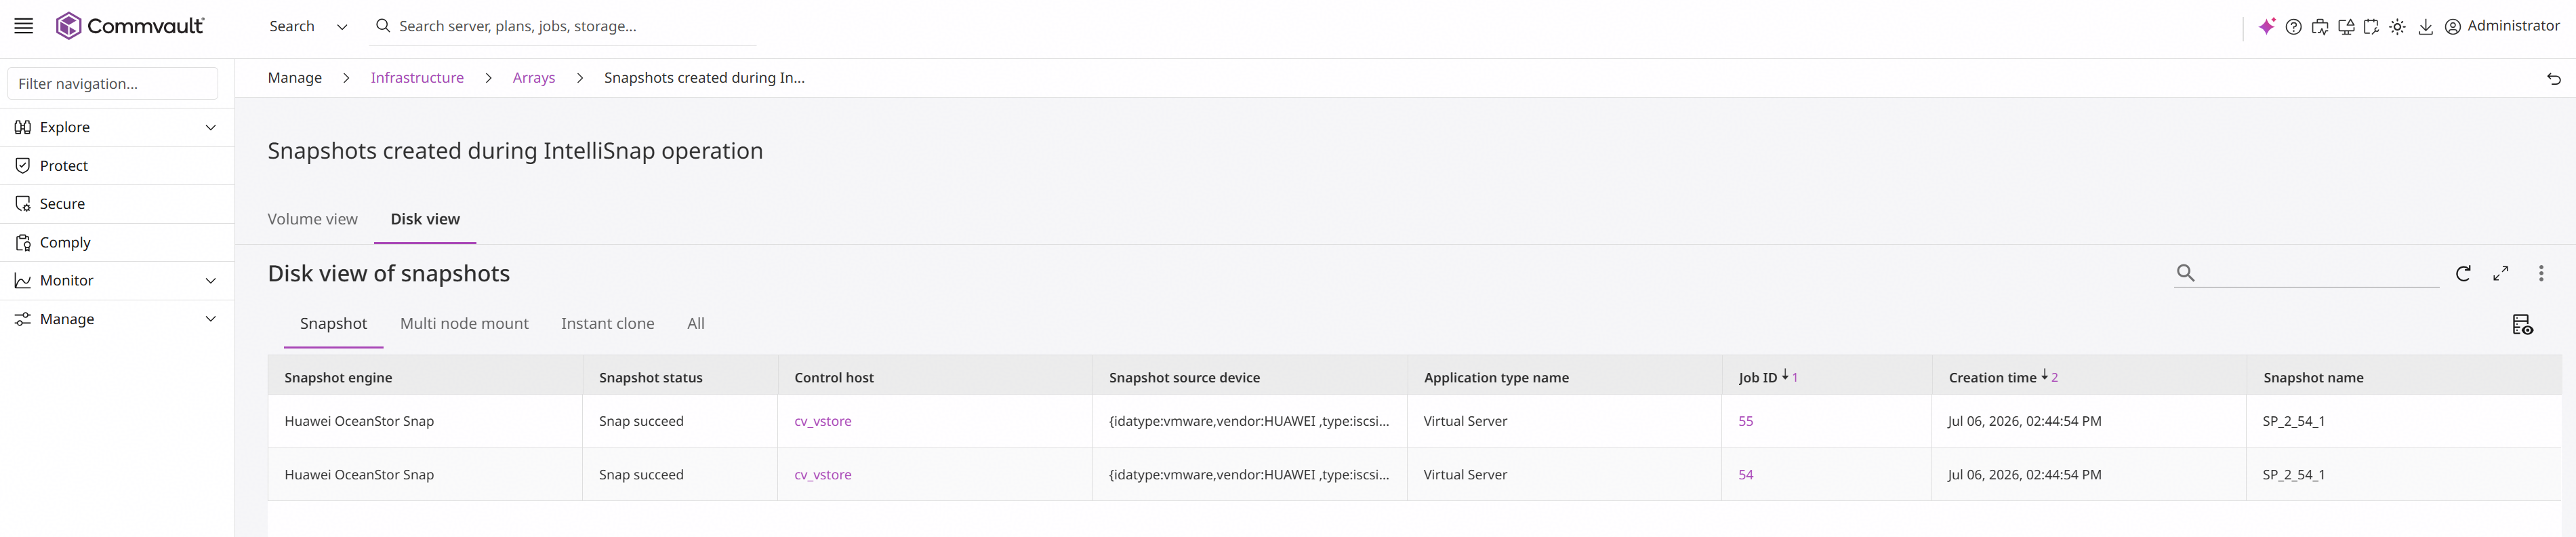The width and height of the screenshot is (2576, 537).
Task: Click Snap succeed status in job 54 row
Action: coord(641,475)
